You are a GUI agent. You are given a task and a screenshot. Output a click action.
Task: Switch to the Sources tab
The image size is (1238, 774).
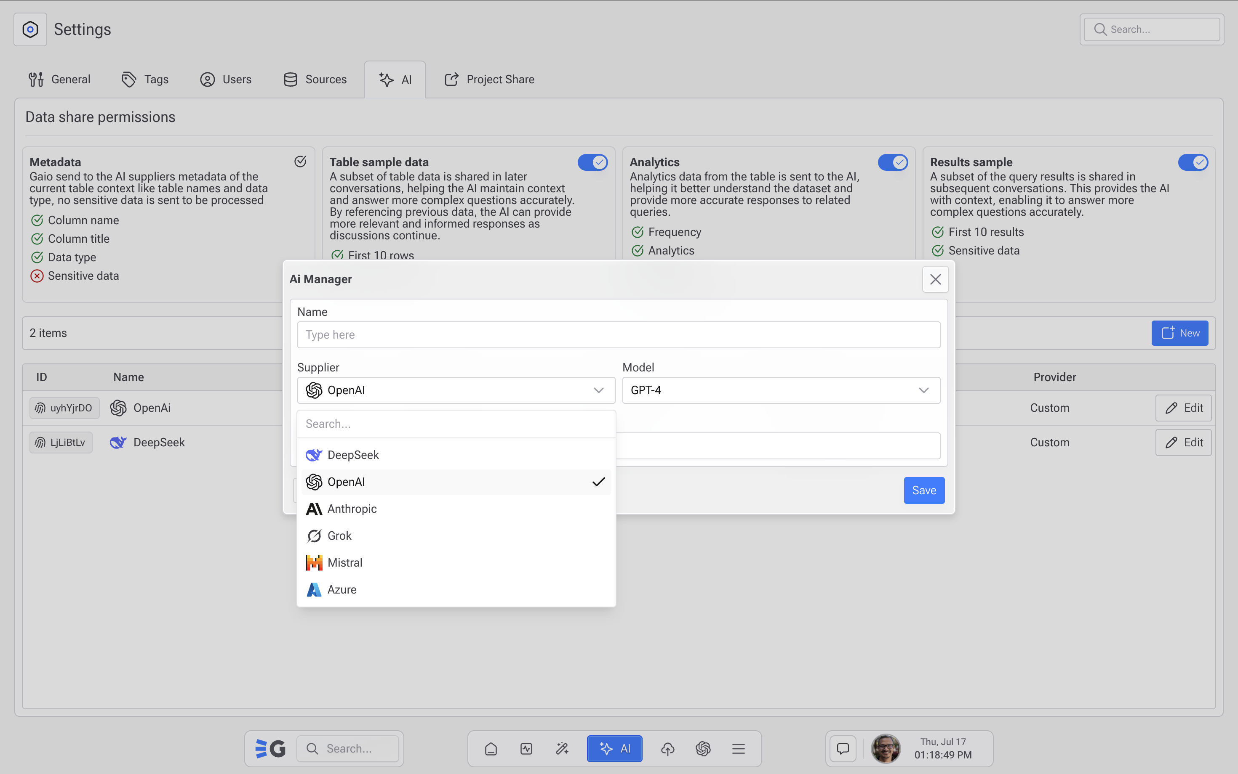(x=315, y=80)
